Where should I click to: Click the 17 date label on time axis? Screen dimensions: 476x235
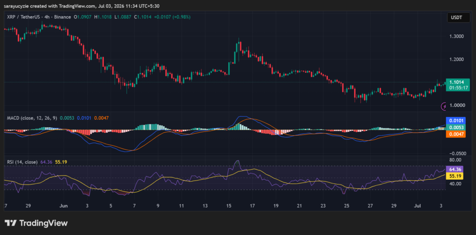pyautogui.click(x=252, y=206)
